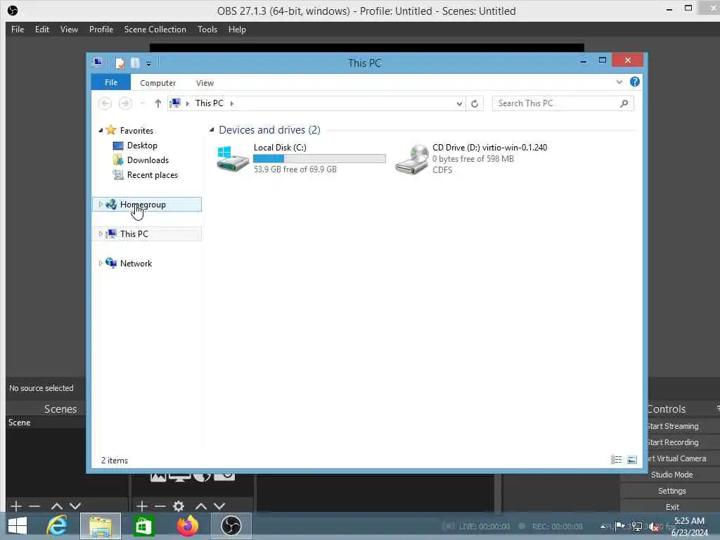Click the magnifier icon in Search This PC
Image resolution: width=720 pixels, height=540 pixels.
coord(624,103)
